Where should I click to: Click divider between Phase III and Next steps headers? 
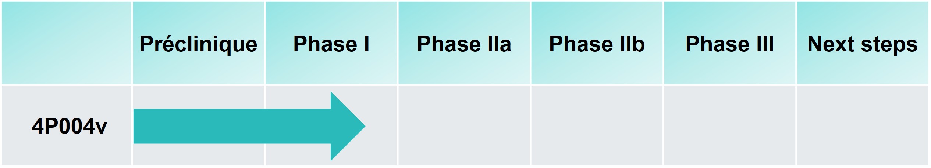pyautogui.click(x=796, y=43)
